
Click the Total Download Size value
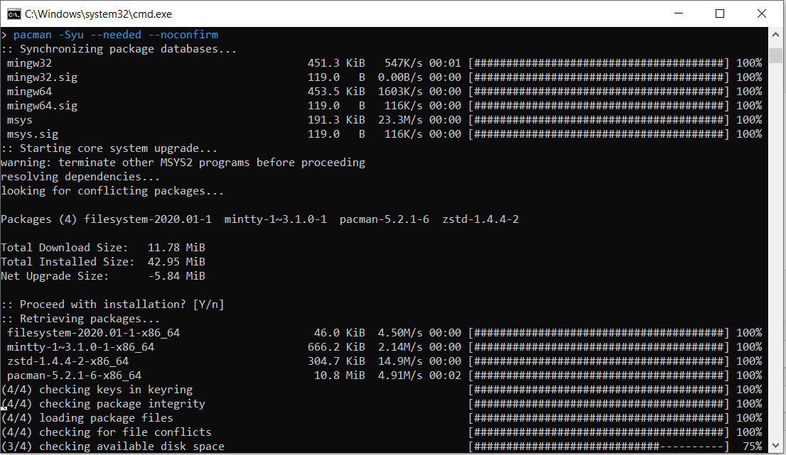(176, 247)
